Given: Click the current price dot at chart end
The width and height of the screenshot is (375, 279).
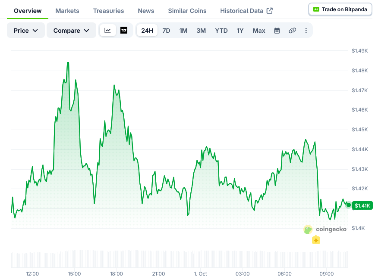Looking at the screenshot, I should (348, 205).
